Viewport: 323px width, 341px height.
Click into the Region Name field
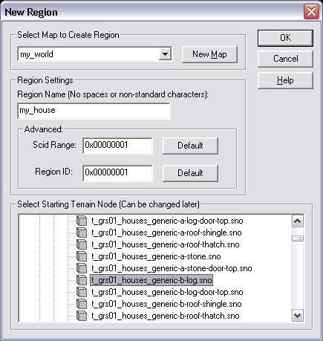point(94,111)
